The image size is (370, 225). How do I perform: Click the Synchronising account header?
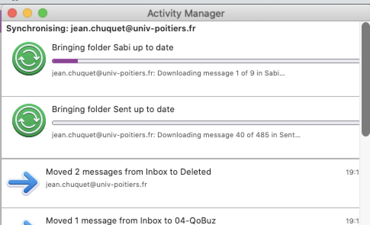pyautogui.click(x=101, y=28)
